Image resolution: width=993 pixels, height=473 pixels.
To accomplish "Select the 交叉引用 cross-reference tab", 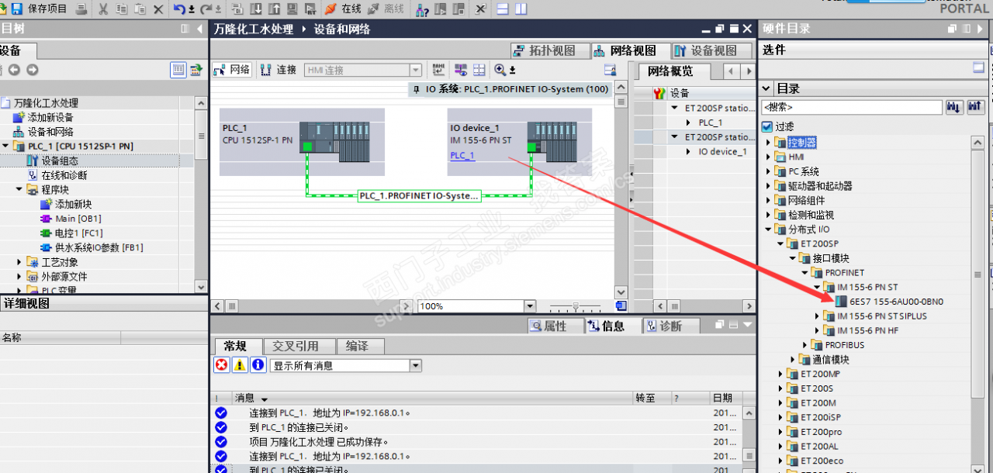I will 301,347.
